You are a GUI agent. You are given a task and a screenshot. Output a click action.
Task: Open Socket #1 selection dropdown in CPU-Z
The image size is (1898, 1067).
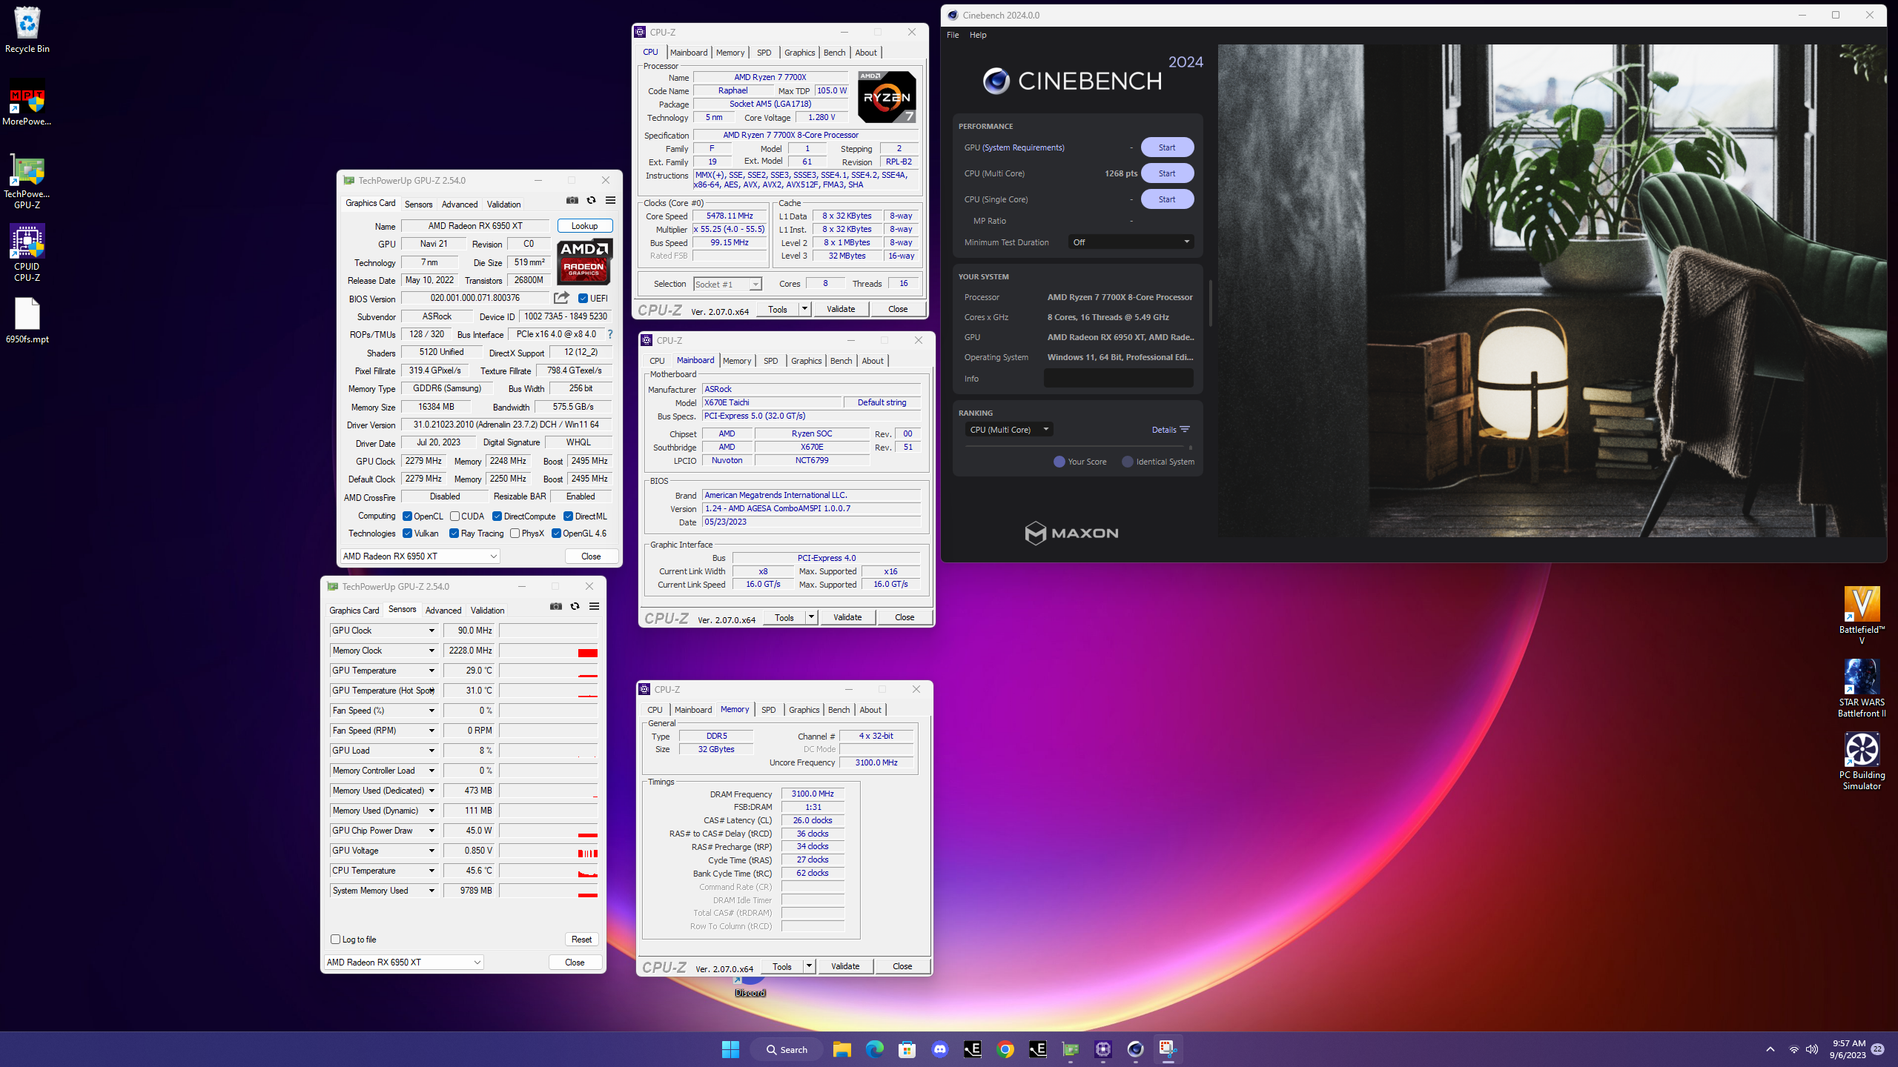point(727,285)
